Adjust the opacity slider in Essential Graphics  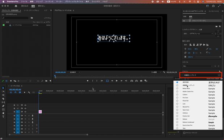[208, 57]
